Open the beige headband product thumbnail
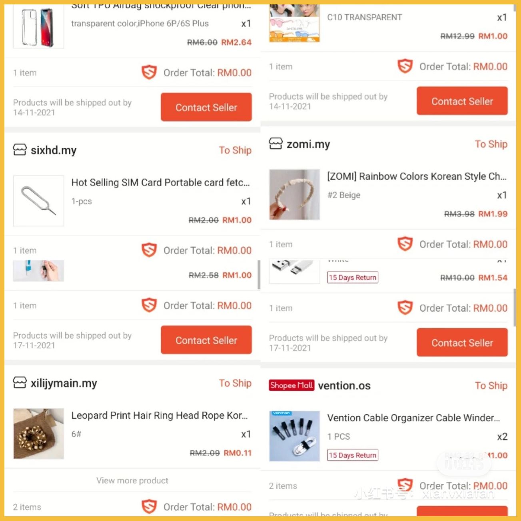 pos(294,194)
